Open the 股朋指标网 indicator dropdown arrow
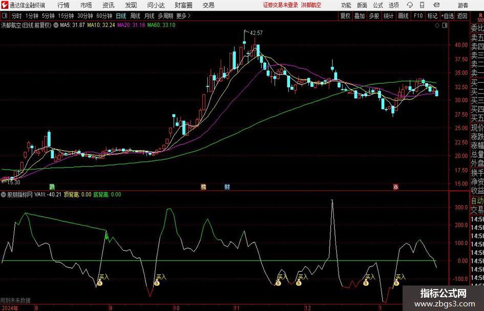Viewport: 484px width, 311px height. click(x=4, y=195)
